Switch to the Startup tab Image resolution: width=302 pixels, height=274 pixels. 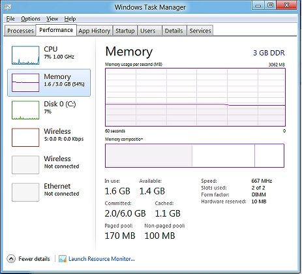[125, 31]
